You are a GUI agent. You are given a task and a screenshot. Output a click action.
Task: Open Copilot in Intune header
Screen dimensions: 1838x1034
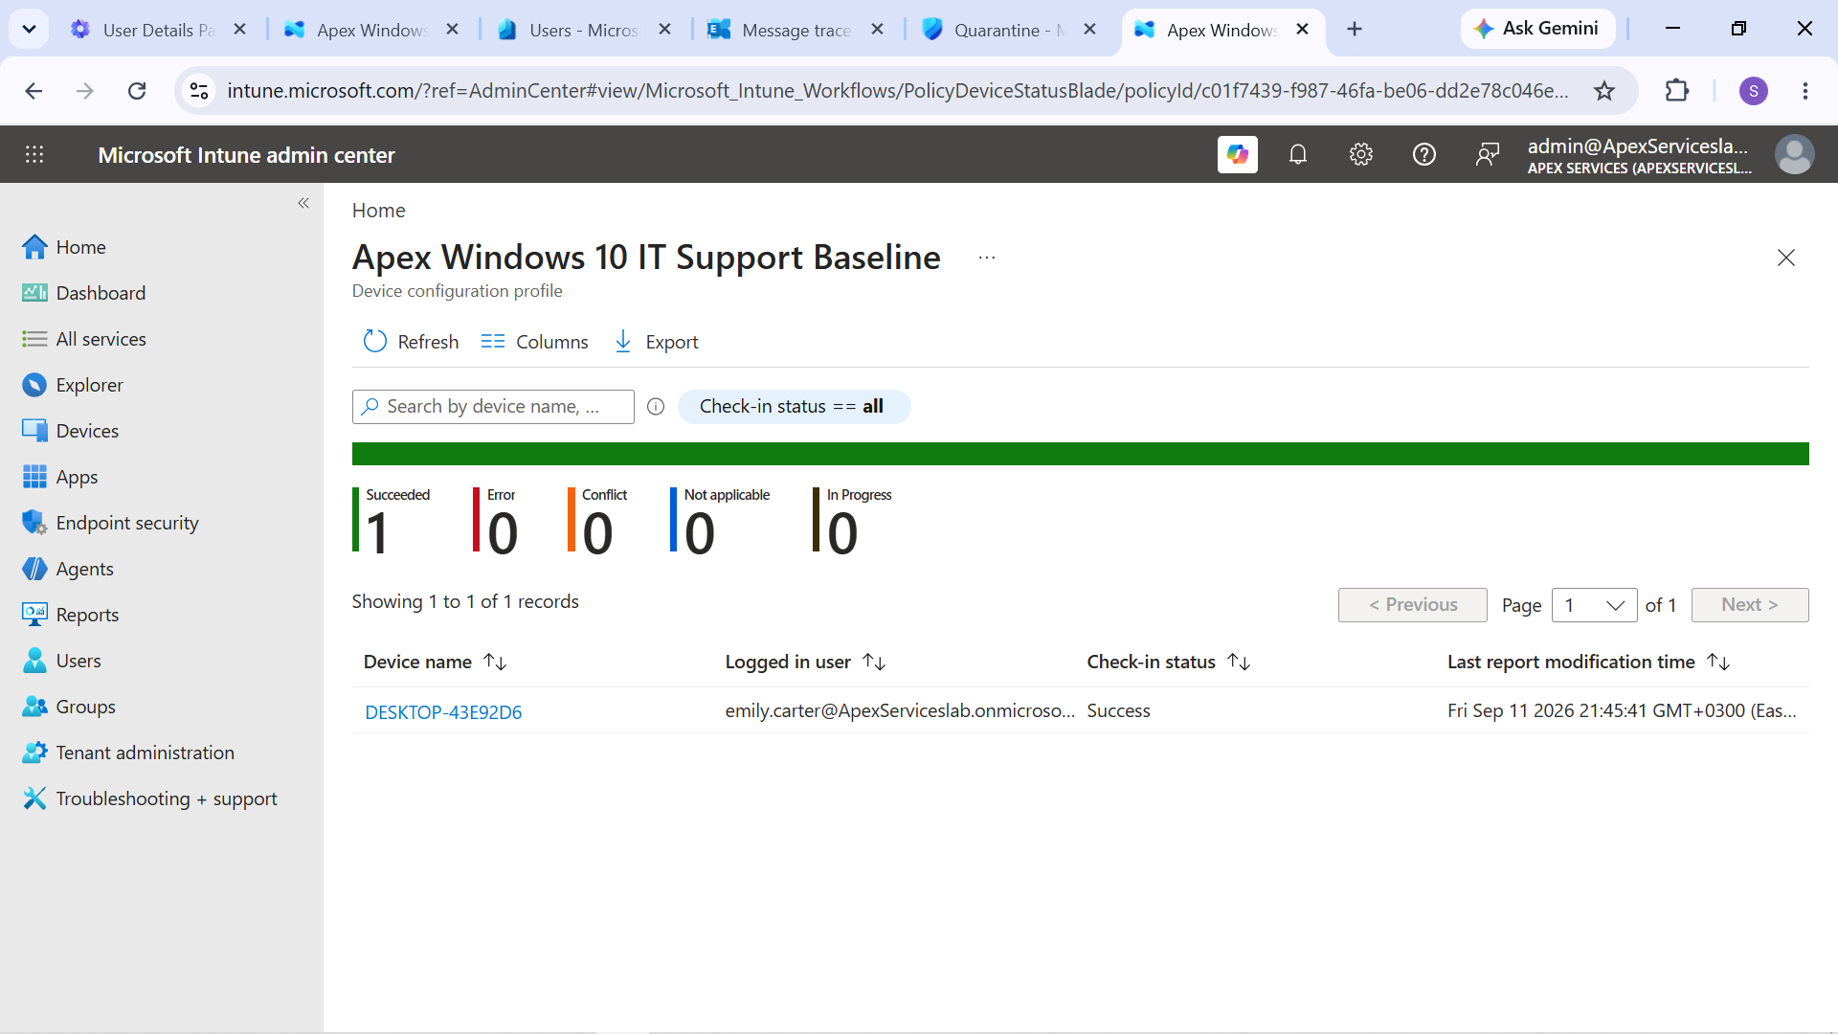pos(1237,154)
